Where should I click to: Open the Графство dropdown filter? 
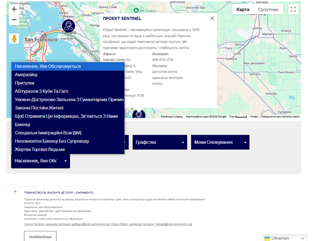click(x=160, y=142)
